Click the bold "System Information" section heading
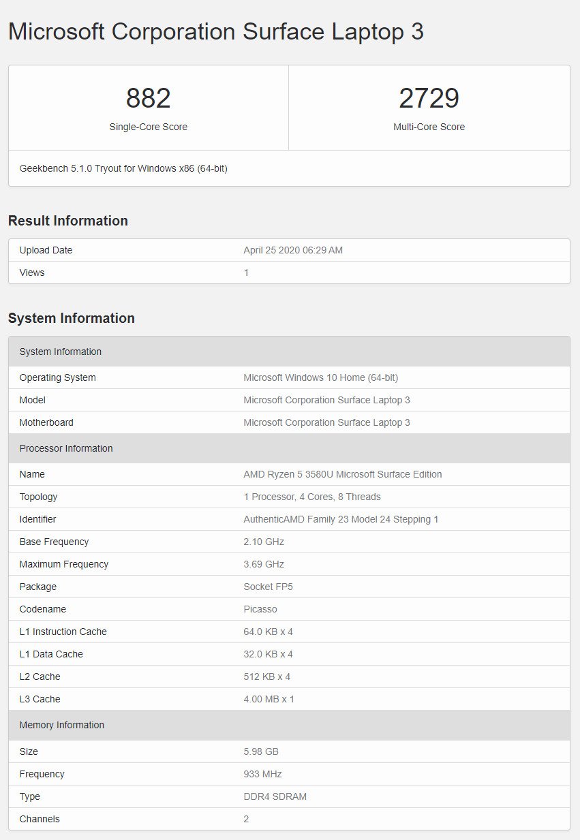The width and height of the screenshot is (580, 840). (72, 318)
